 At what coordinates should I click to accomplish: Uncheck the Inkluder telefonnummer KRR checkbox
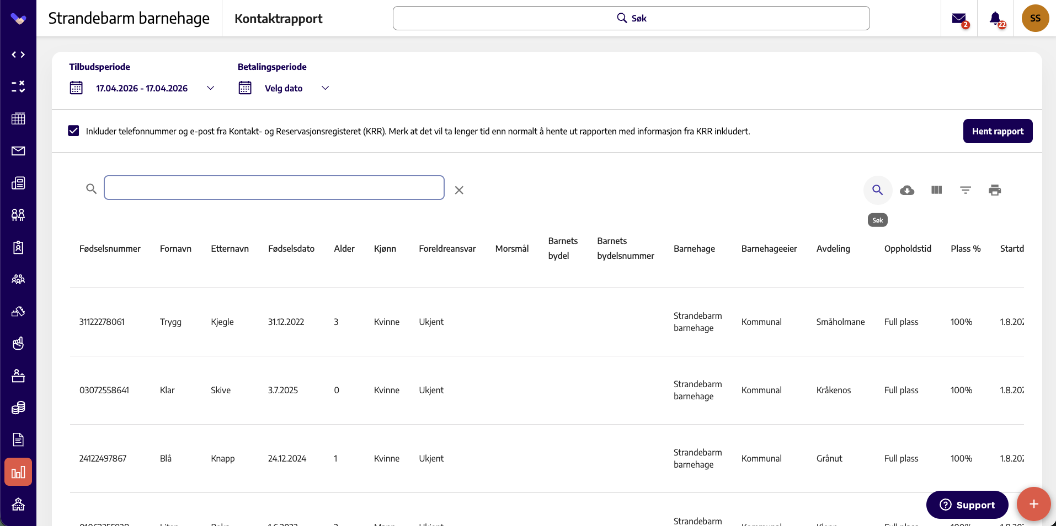click(73, 131)
